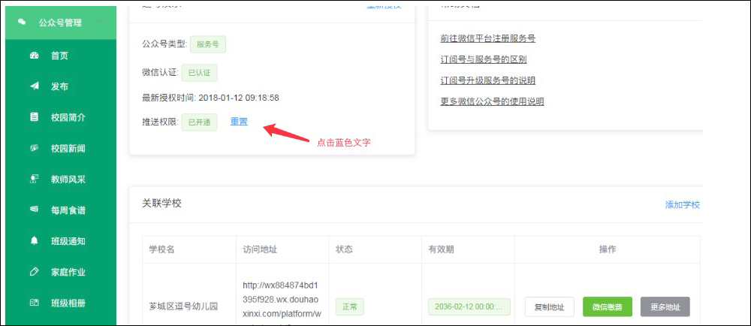The image size is (751, 326).
Task: Click the 已认证 status tag
Action: pyautogui.click(x=199, y=73)
